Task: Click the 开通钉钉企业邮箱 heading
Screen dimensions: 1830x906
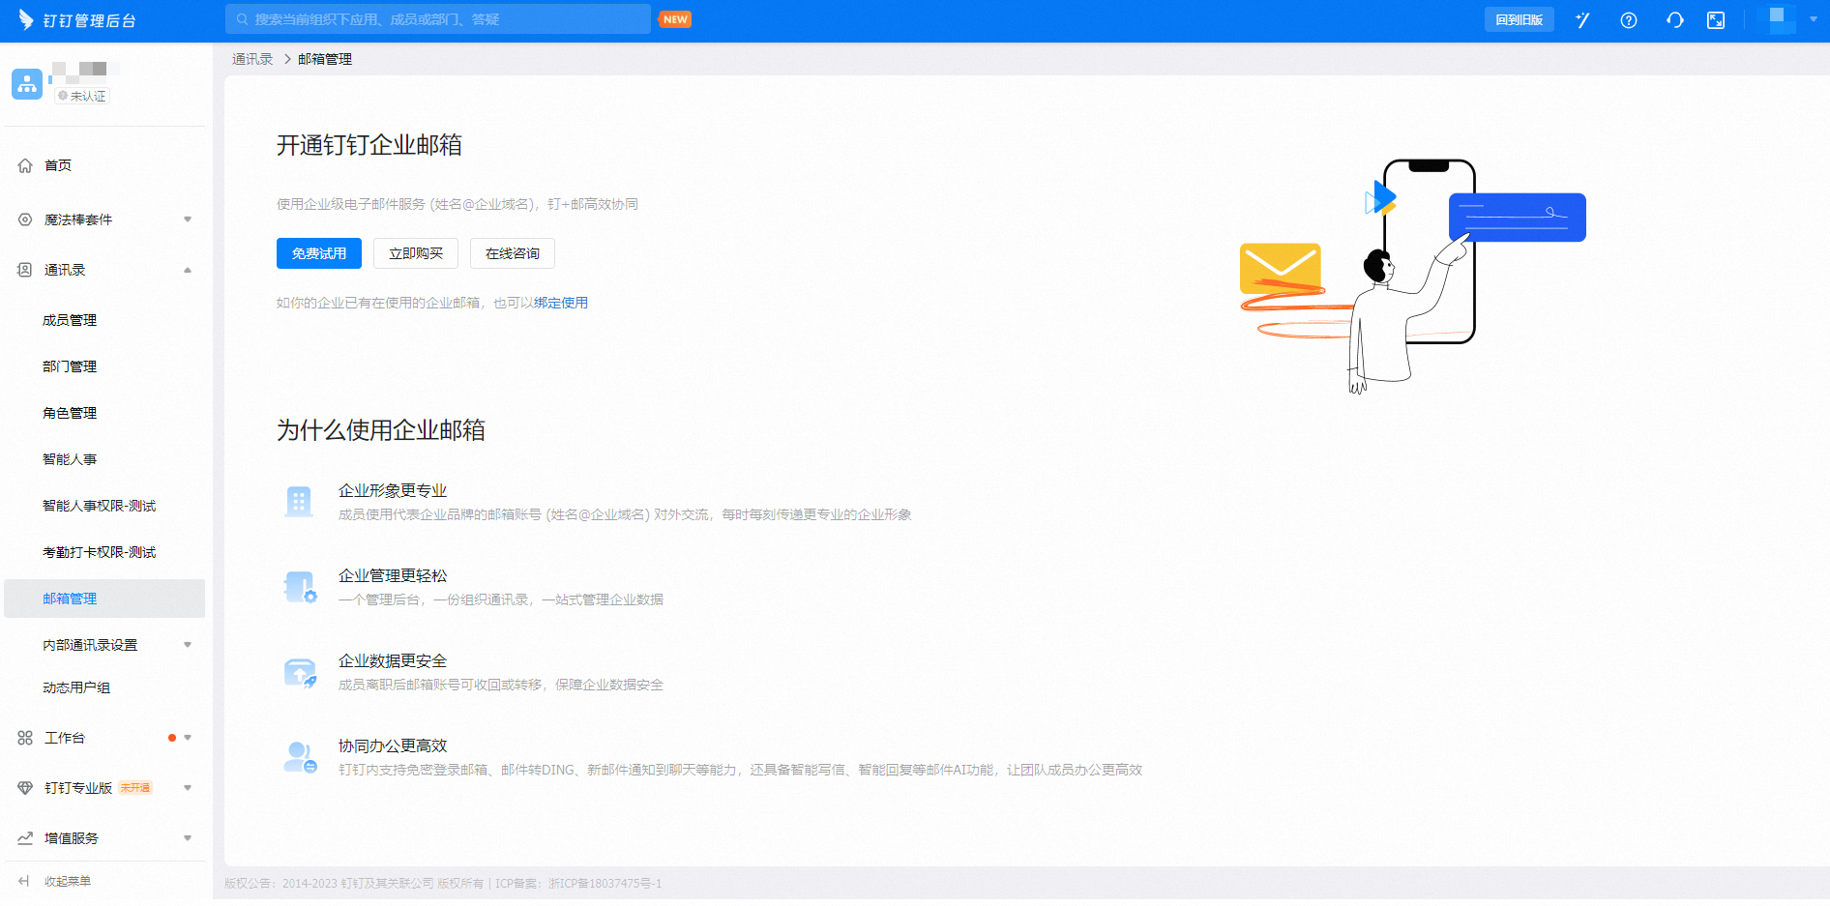Action: click(369, 145)
